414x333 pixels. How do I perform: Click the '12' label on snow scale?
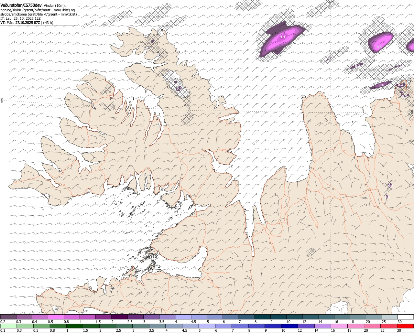click(304, 322)
